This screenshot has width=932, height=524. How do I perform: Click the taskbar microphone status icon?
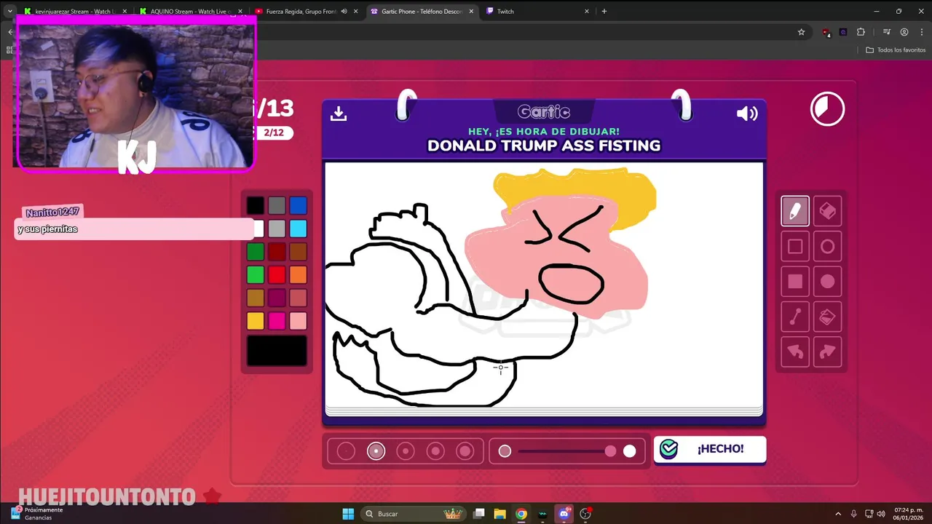(x=854, y=514)
